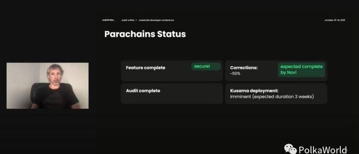Click the speaker's face in the video
Screen dimensions: 359x154
tap(53, 75)
